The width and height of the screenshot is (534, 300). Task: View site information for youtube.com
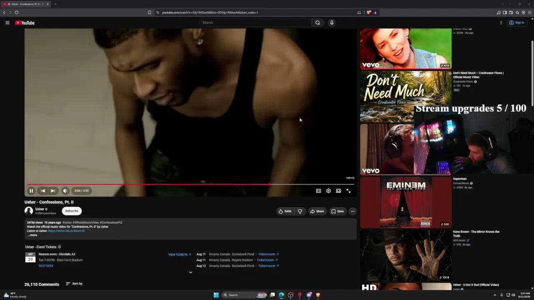tap(158, 12)
